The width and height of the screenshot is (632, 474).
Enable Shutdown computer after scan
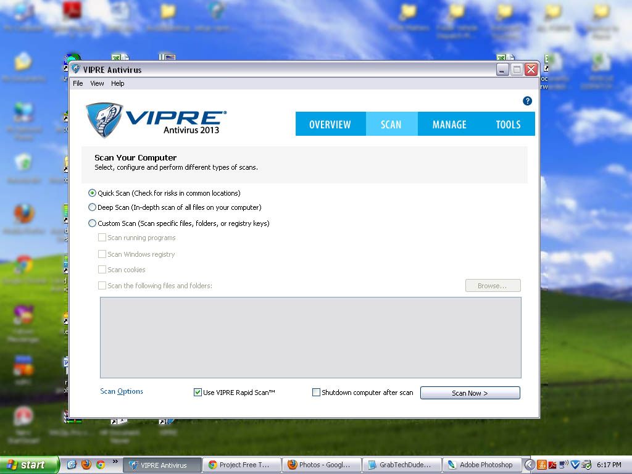[317, 392]
